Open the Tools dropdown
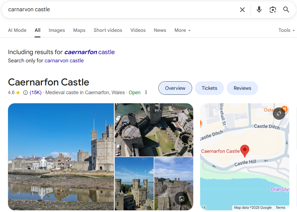This screenshot has width=297, height=212. pos(286,30)
